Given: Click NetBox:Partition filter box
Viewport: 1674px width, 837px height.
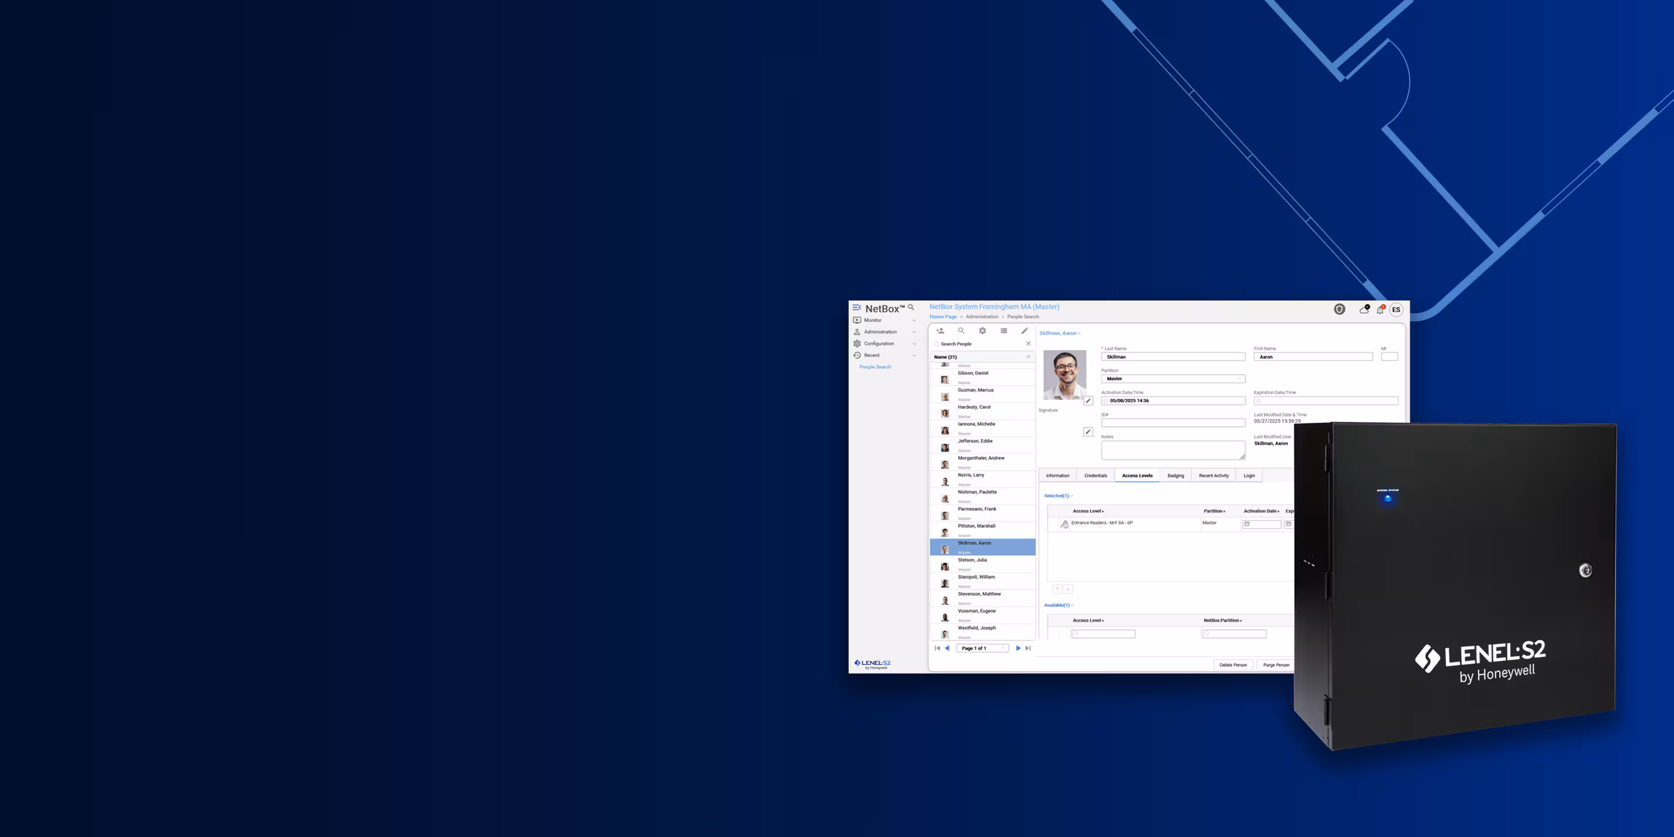Looking at the screenshot, I should pos(1234,634).
